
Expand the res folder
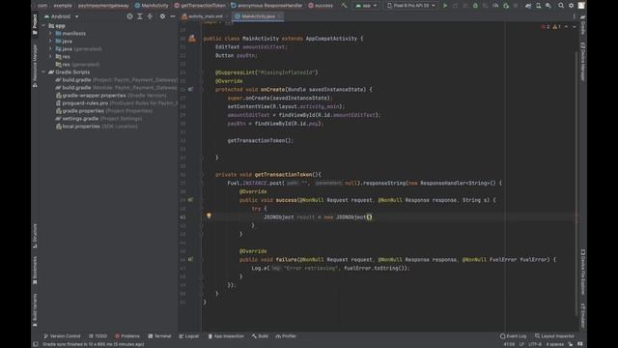50,56
